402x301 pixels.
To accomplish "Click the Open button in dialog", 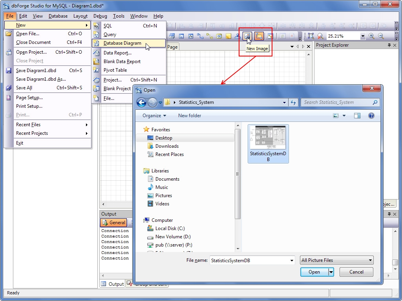I will 314,272.
